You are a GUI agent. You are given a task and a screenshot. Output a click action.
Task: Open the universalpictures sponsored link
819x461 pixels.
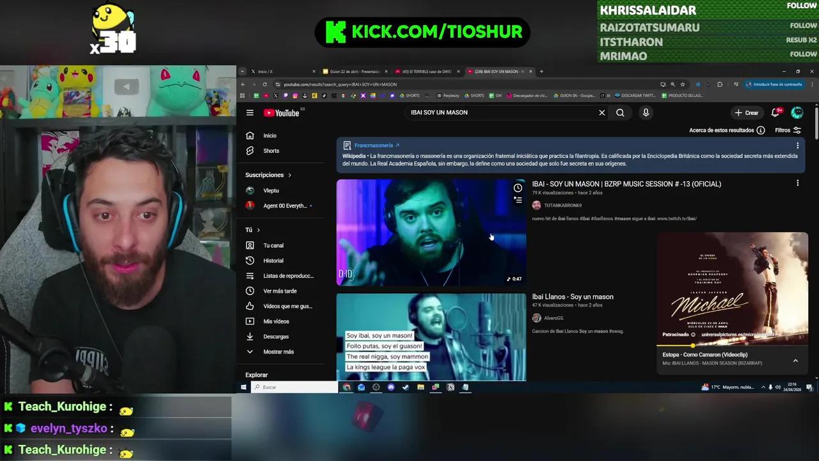(x=738, y=335)
